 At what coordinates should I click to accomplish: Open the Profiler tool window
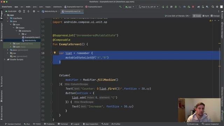[116, 124]
